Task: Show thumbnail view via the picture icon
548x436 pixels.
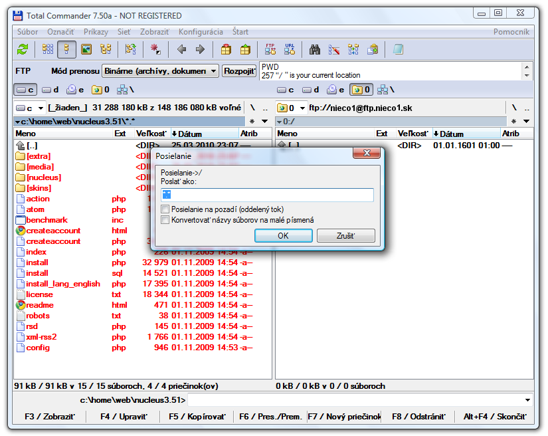Action: click(x=86, y=49)
